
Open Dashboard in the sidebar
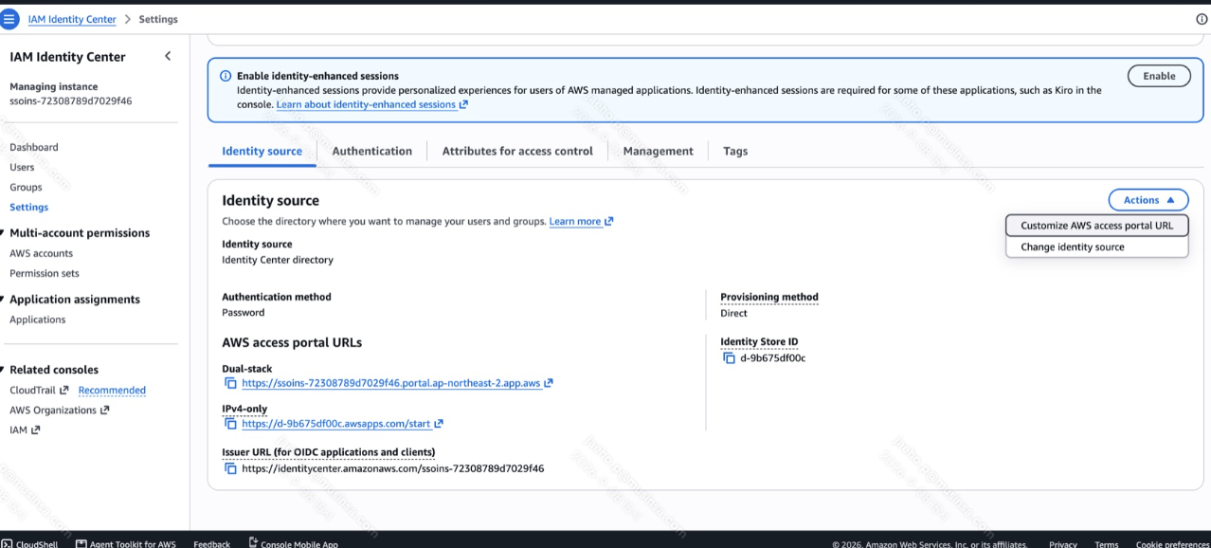34,147
